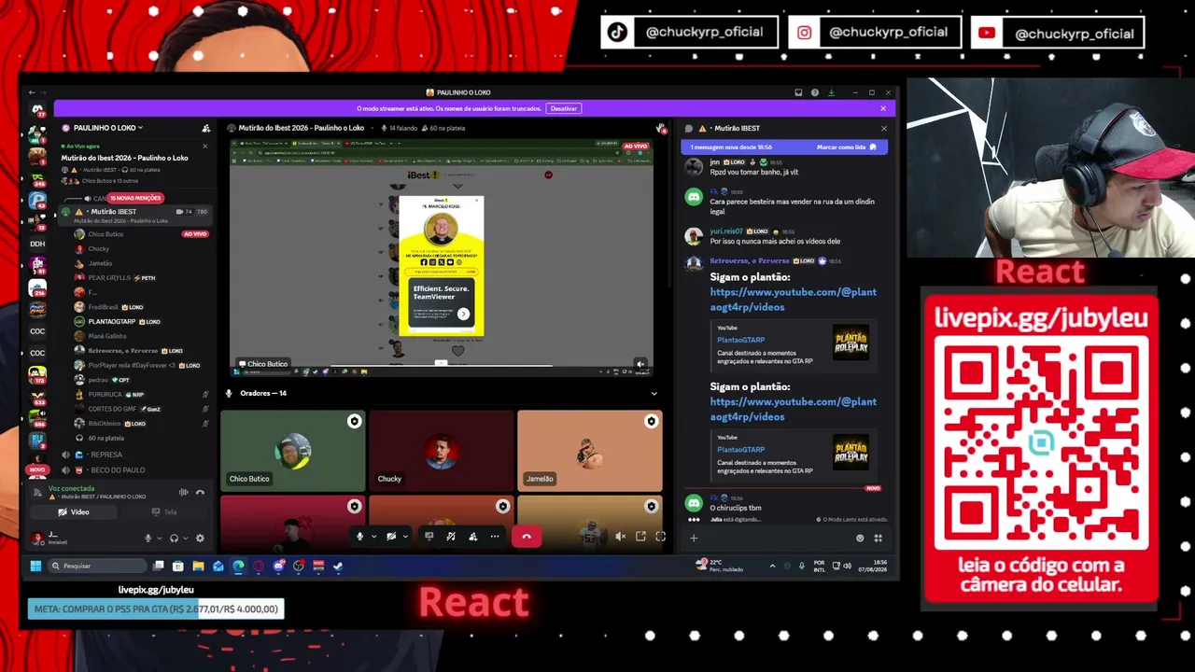The height and width of the screenshot is (672, 1195).
Task: Dismiss the Ao Vivo agora stage banner
Action: pyautogui.click(x=204, y=146)
